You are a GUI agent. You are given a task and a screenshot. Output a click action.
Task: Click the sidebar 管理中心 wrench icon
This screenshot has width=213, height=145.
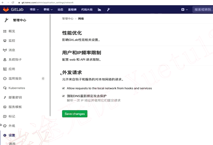6,20
